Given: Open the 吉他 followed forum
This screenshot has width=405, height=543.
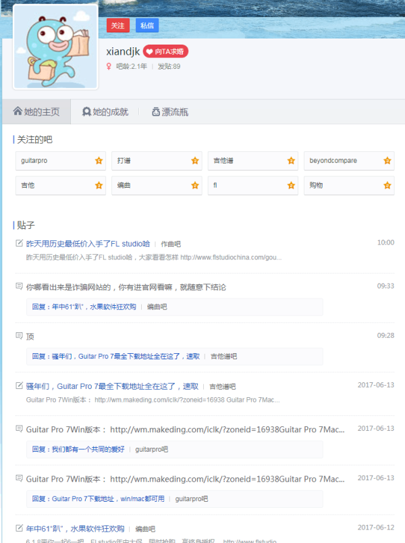Looking at the screenshot, I should pyautogui.click(x=61, y=185).
